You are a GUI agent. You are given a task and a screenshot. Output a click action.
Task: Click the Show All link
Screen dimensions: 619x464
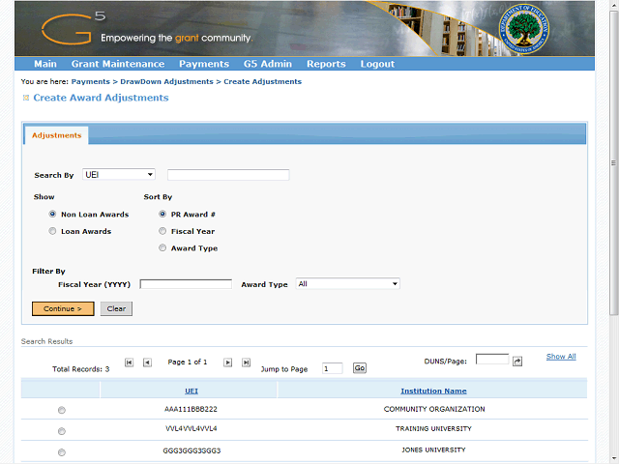(560, 357)
